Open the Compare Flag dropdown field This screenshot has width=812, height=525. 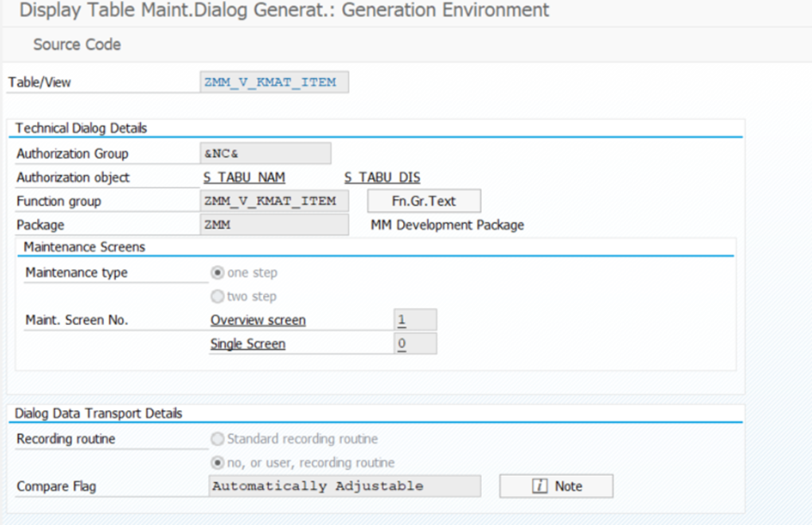pyautogui.click(x=345, y=486)
